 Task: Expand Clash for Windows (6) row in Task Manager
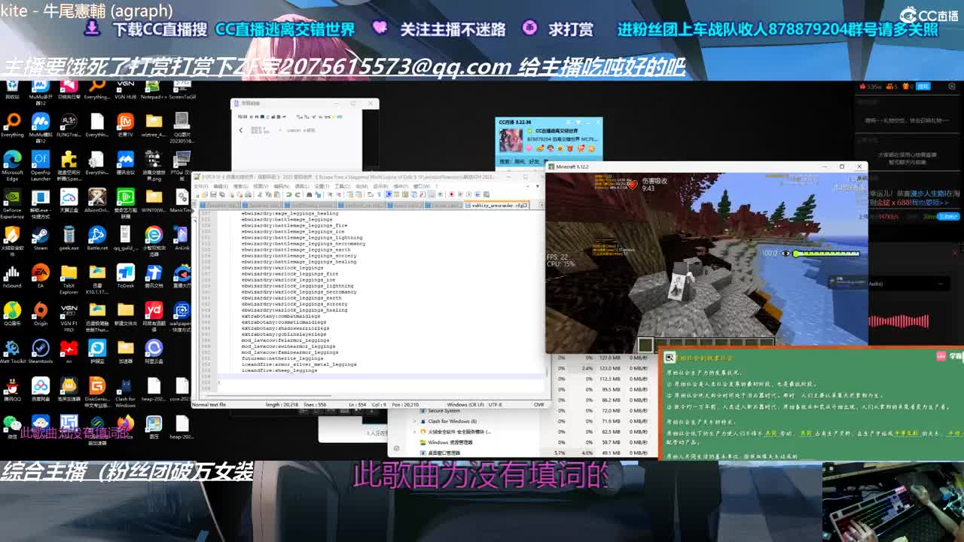click(x=413, y=422)
